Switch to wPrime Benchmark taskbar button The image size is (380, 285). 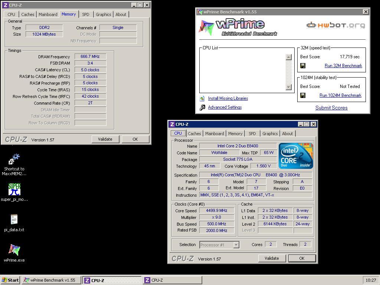pos(51,280)
